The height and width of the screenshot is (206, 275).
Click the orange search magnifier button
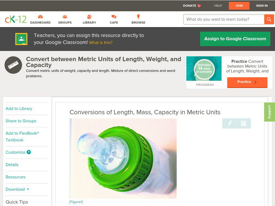tap(269, 19)
